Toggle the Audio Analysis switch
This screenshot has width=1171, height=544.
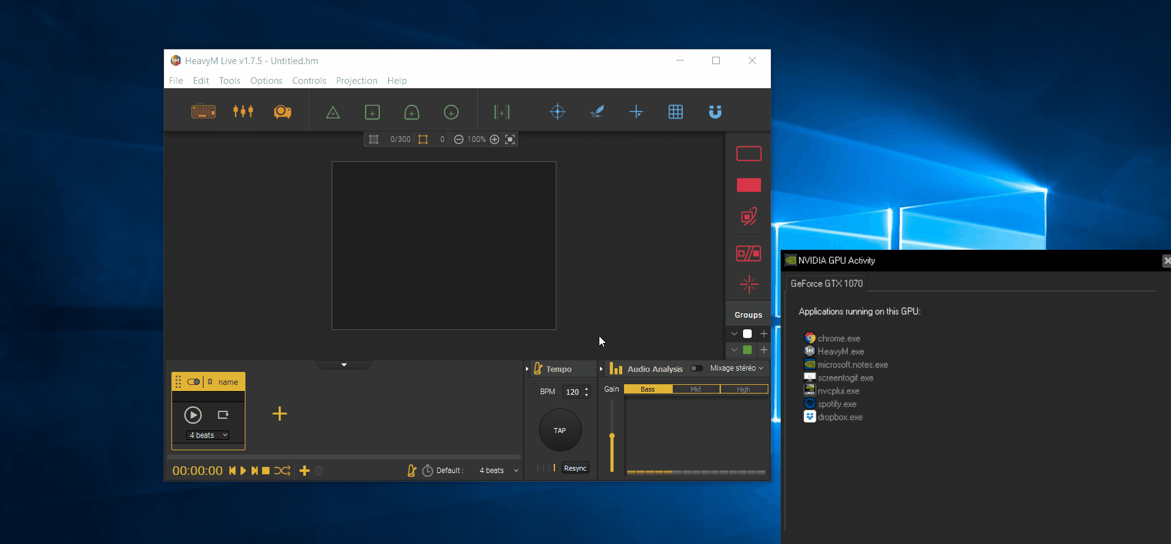pyautogui.click(x=696, y=368)
